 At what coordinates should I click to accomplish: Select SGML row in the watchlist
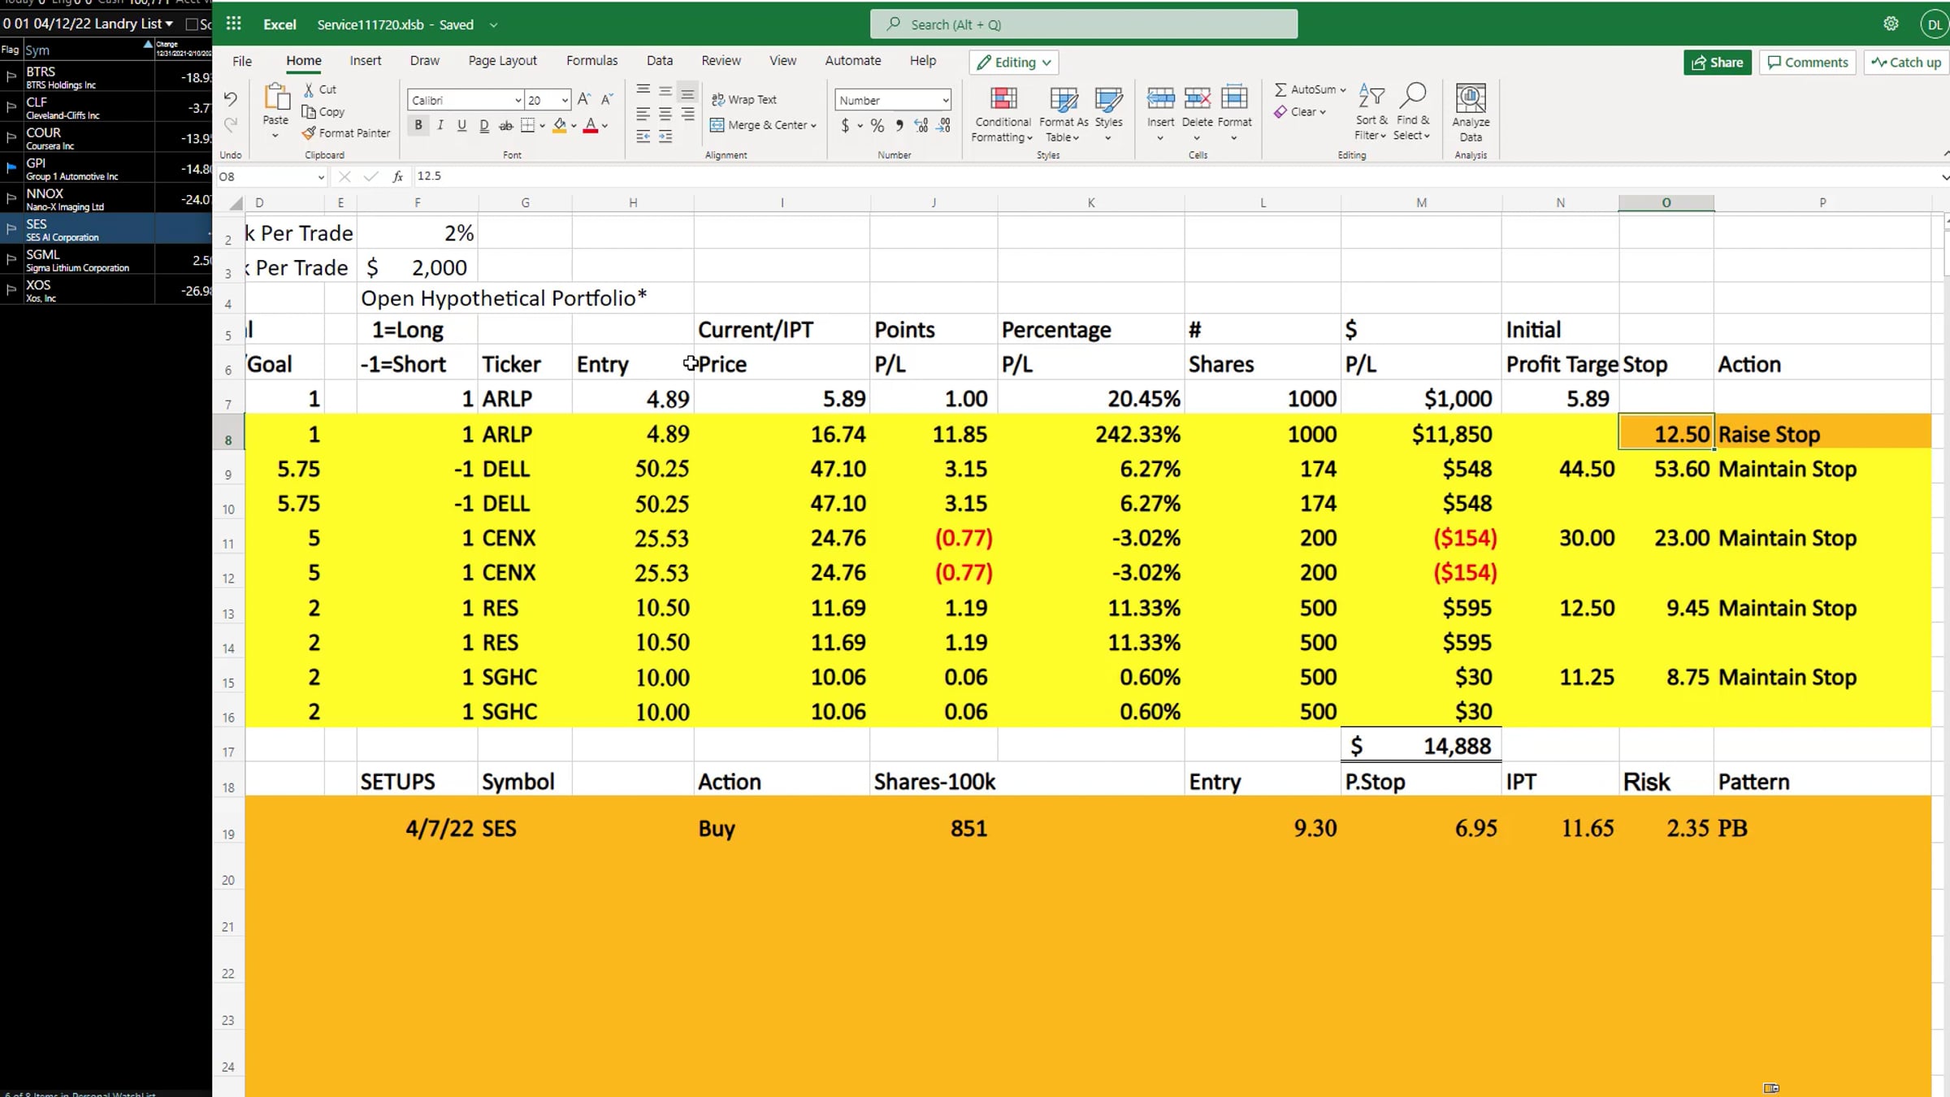pos(106,260)
